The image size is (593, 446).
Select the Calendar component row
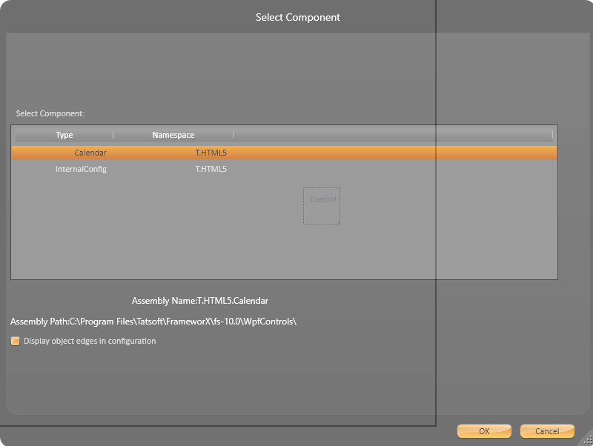pos(90,153)
